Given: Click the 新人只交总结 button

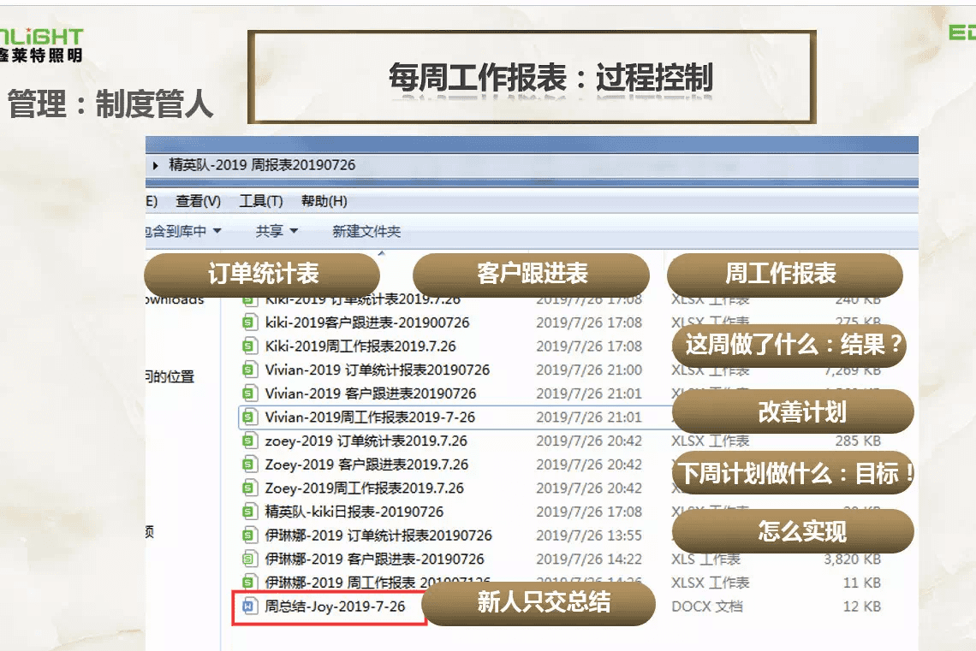Looking at the screenshot, I should 539,602.
